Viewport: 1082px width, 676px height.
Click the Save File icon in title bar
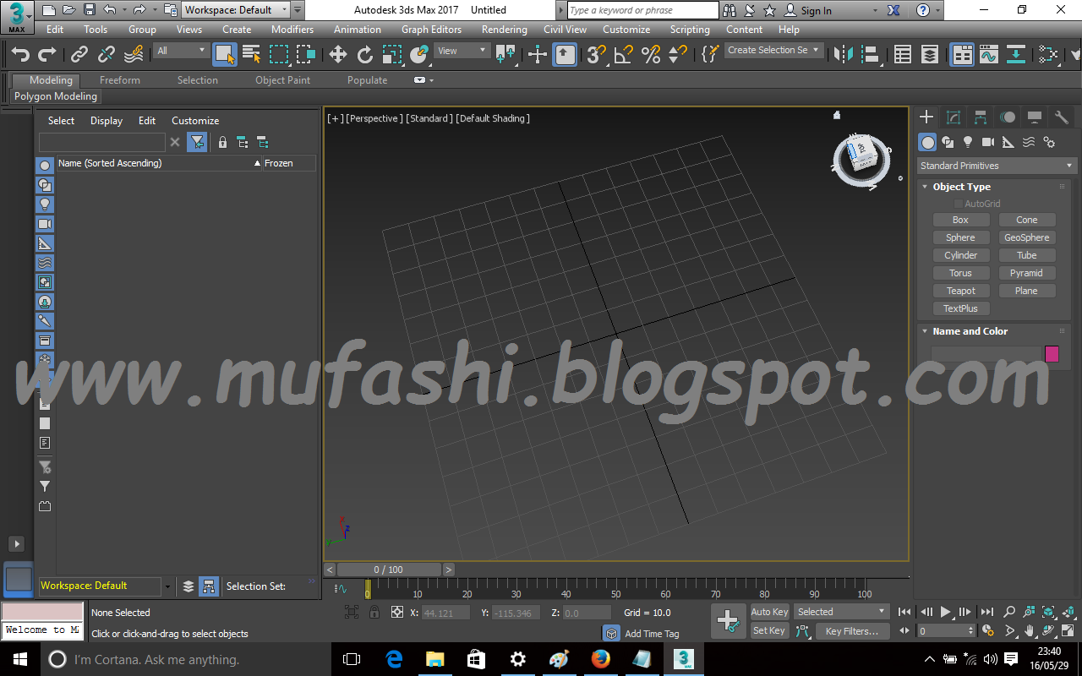tap(90, 10)
